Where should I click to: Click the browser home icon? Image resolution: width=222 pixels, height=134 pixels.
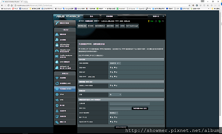[x=12, y=6]
